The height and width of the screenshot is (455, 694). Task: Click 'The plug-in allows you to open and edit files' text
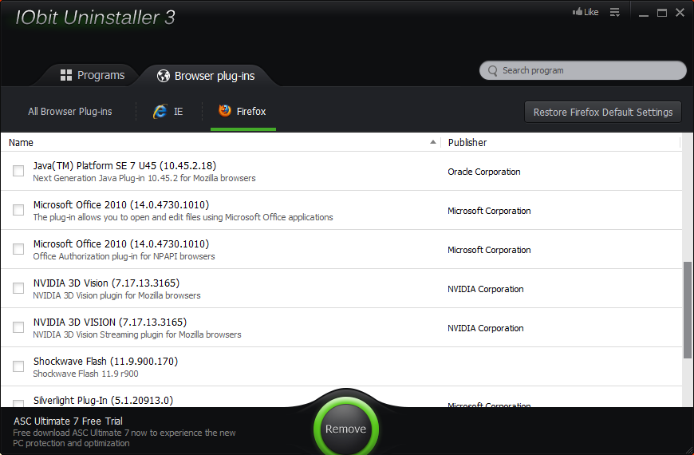click(x=183, y=217)
